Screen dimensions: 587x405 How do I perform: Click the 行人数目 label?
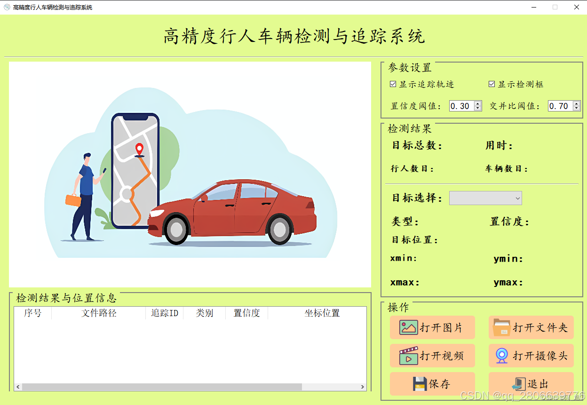pos(412,168)
